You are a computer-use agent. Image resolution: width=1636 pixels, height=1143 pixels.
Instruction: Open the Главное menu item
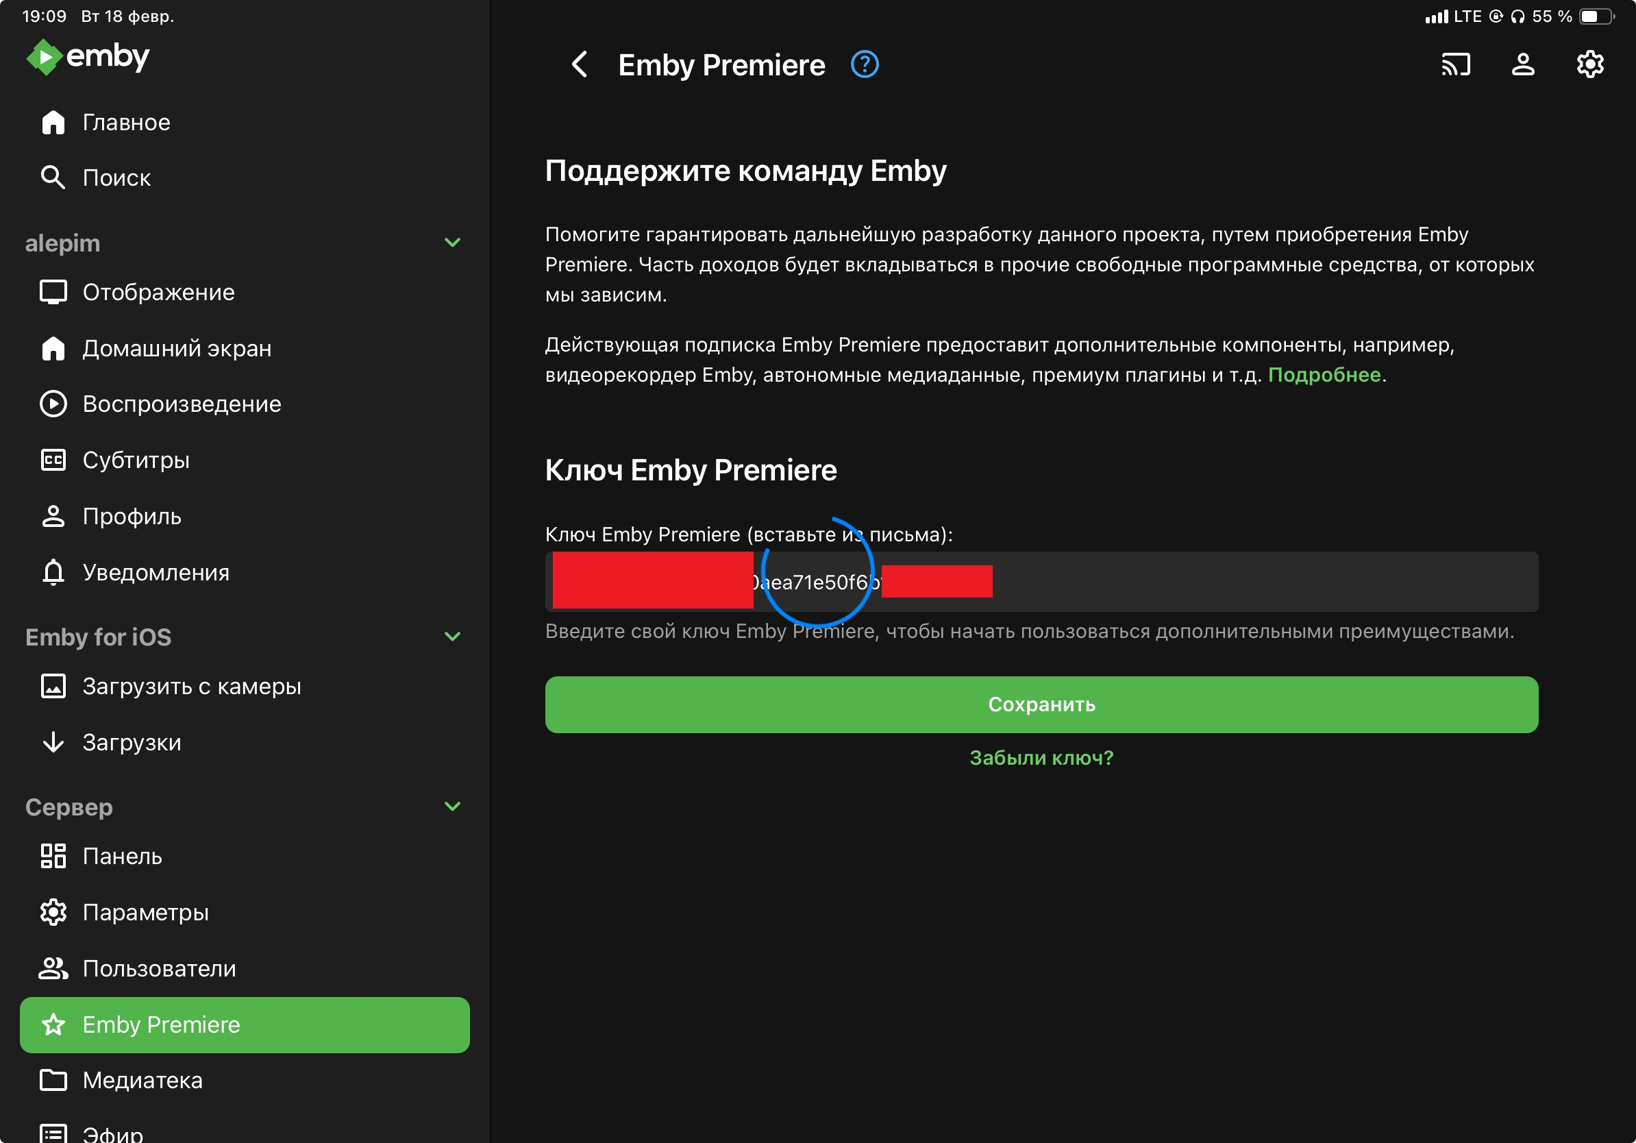pos(125,123)
